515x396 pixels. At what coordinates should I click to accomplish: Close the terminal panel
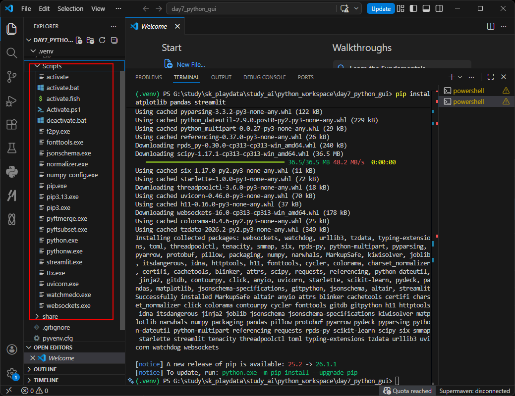tap(504, 77)
